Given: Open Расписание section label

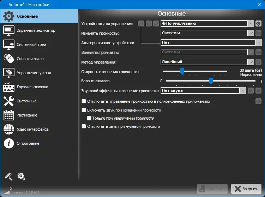Looking at the screenshot, I should pos(27,115).
